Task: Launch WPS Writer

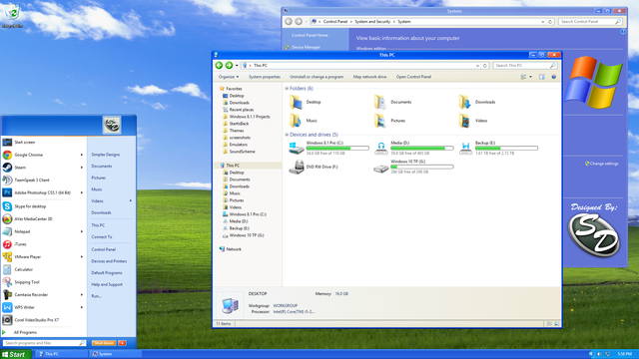Action: pos(43,307)
